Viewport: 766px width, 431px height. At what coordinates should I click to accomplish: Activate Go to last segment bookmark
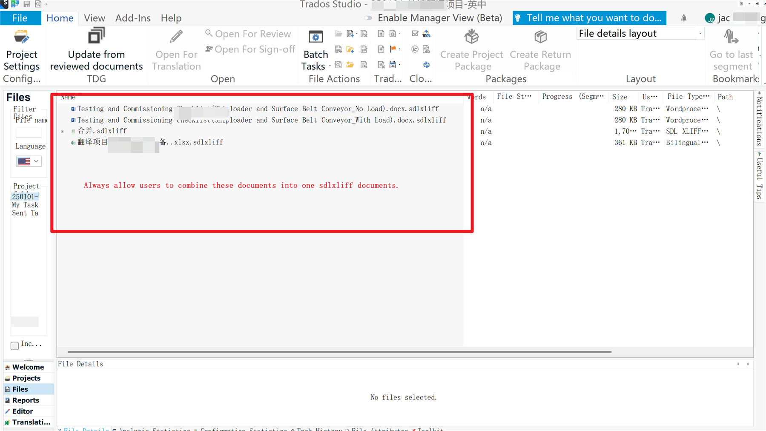coord(731,49)
